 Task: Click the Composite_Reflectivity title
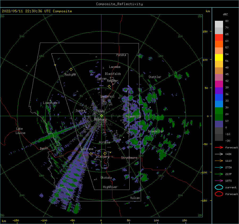coord(119,4)
